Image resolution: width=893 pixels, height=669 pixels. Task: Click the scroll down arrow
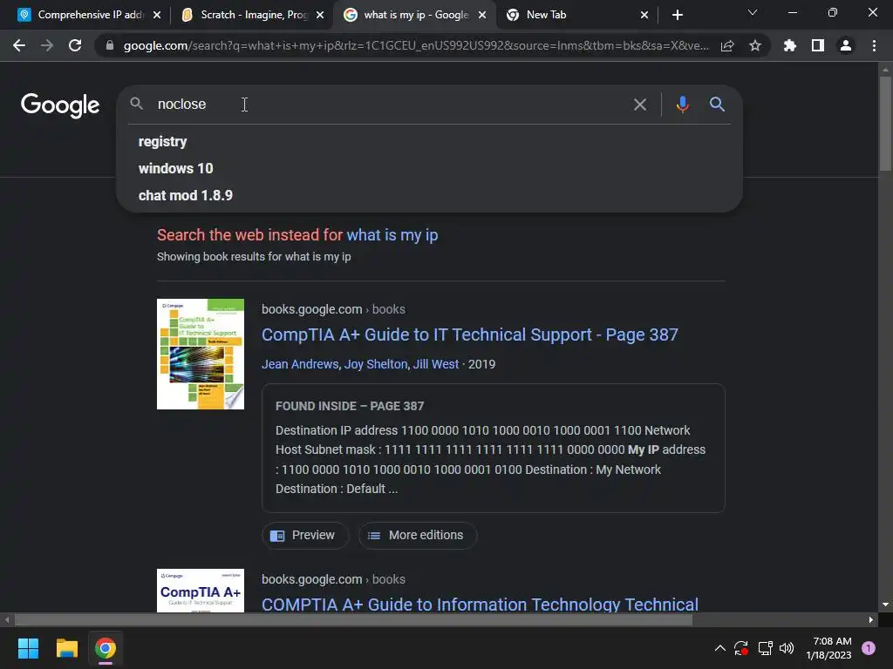(885, 605)
